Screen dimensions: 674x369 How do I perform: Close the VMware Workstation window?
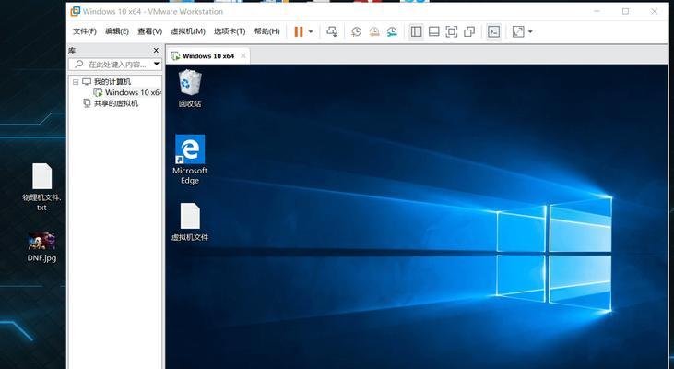(x=654, y=11)
